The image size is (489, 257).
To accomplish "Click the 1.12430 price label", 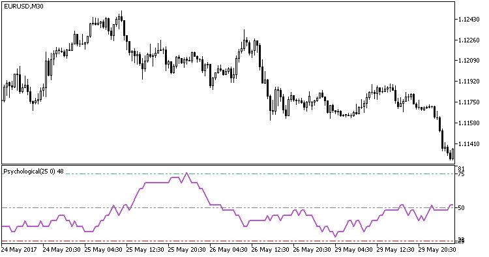I will point(469,20).
